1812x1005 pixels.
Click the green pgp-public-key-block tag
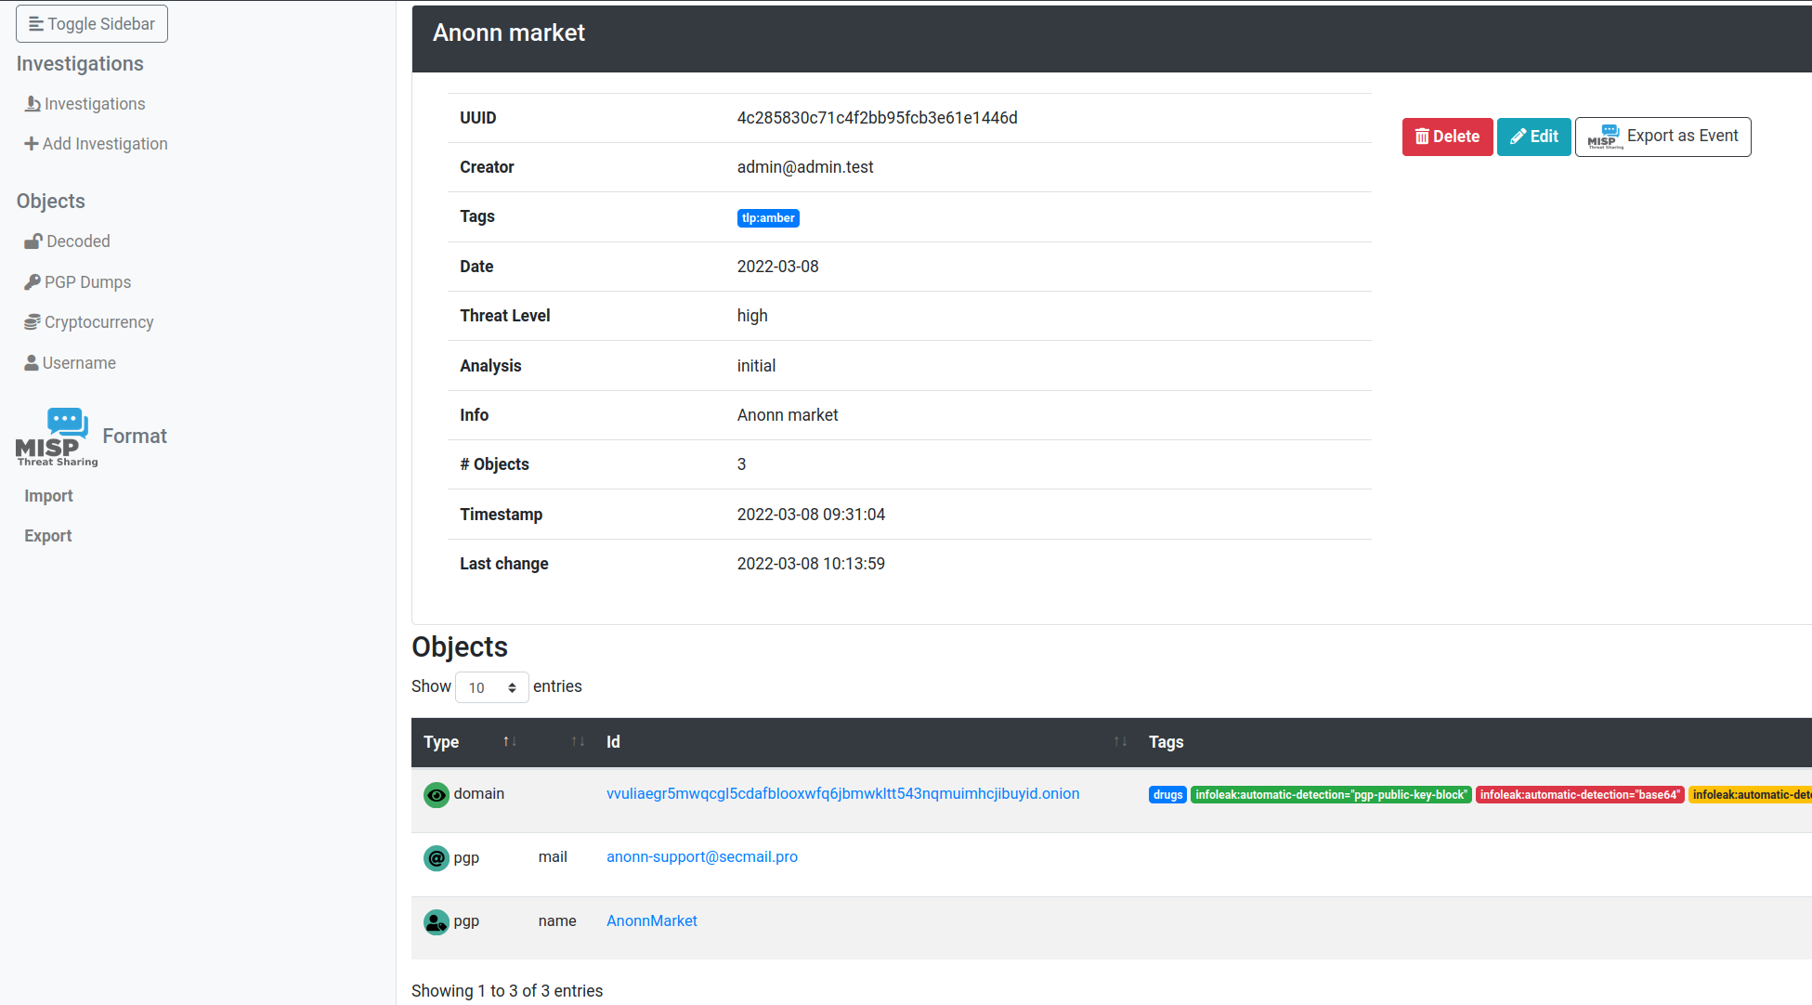pos(1330,795)
